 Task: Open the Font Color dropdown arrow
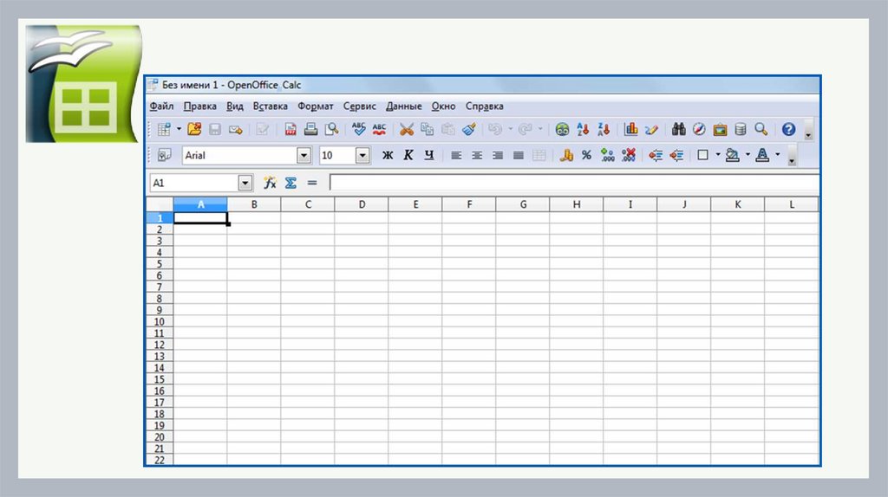tap(778, 154)
